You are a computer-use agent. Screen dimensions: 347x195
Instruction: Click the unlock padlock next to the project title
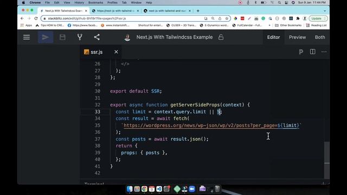point(221,37)
